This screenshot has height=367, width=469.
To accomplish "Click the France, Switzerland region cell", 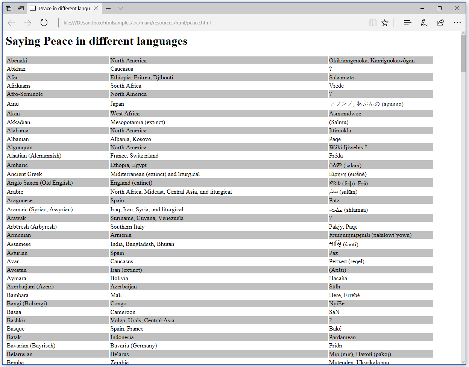I will point(219,156).
